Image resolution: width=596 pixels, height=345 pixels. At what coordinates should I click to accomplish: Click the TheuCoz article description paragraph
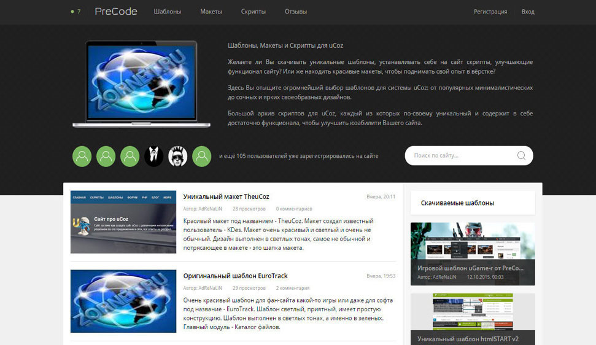tap(278, 235)
